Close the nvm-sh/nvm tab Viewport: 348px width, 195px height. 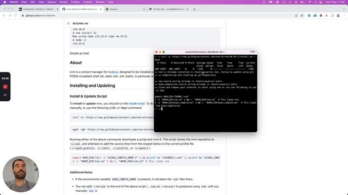coord(101,9)
